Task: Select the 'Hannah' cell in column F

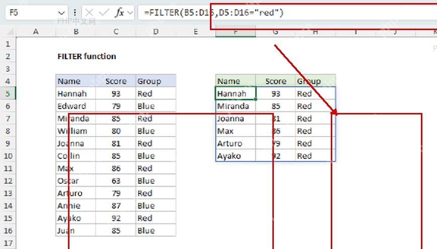Action: [236, 94]
